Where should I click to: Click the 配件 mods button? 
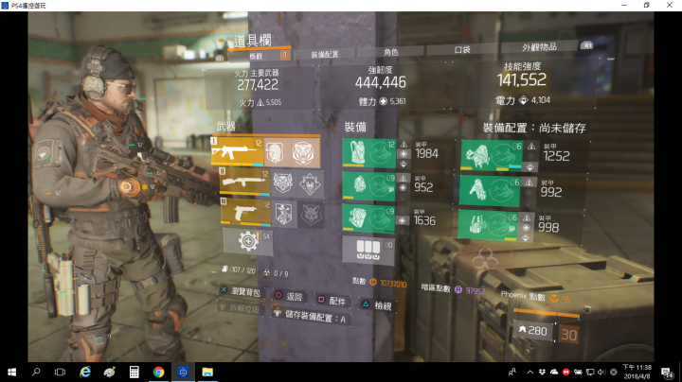pos(332,301)
